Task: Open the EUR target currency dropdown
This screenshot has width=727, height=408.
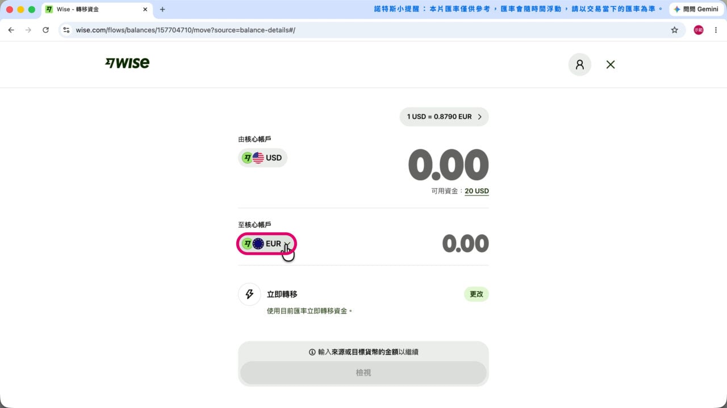Action: (x=266, y=244)
